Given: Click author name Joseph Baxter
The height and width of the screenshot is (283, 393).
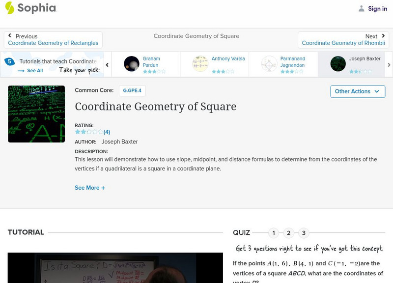Looking at the screenshot, I should tap(119, 141).
